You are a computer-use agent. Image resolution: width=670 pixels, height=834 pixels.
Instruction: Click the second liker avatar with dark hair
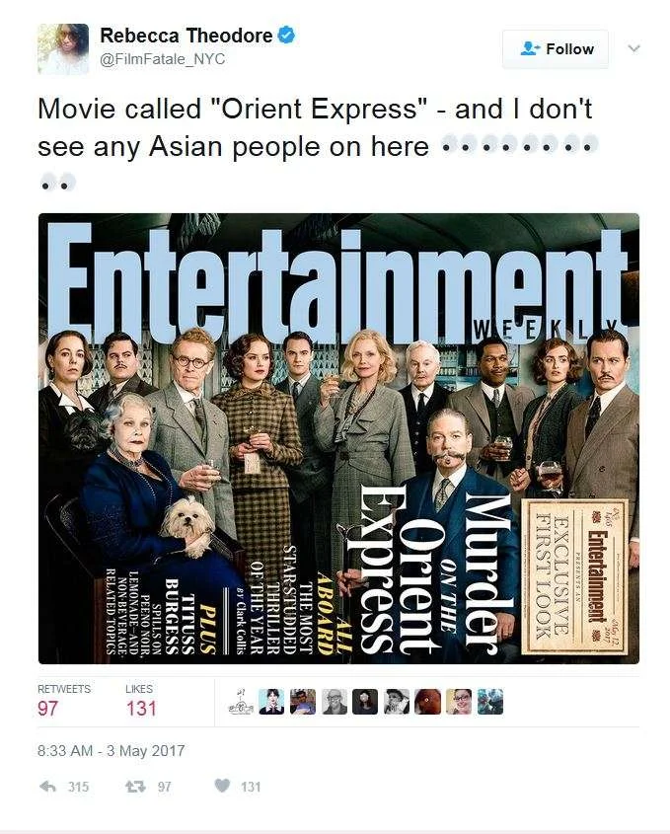click(271, 702)
